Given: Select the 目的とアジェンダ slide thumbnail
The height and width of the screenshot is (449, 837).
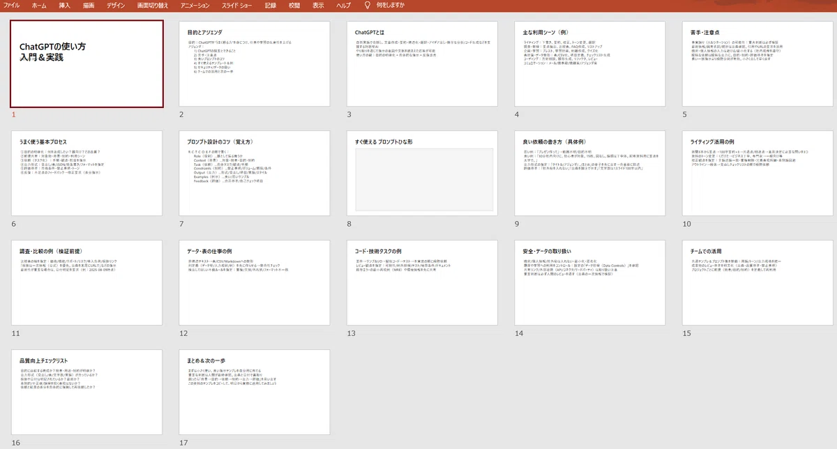Looking at the screenshot, I should [x=255, y=63].
